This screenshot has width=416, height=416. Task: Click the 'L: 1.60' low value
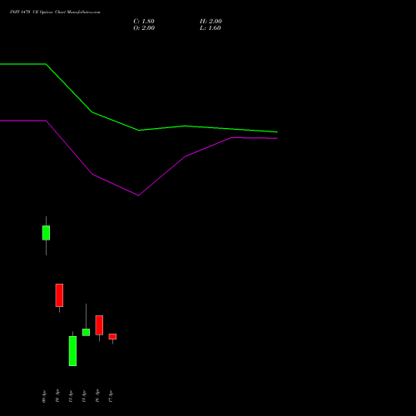[210, 28]
